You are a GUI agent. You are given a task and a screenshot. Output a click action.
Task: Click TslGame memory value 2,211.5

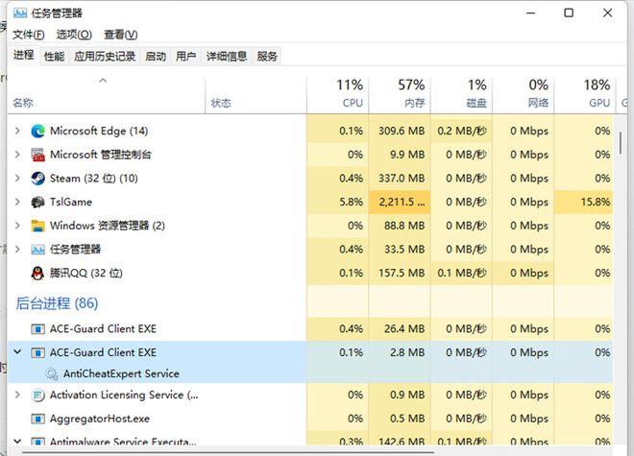click(x=402, y=202)
